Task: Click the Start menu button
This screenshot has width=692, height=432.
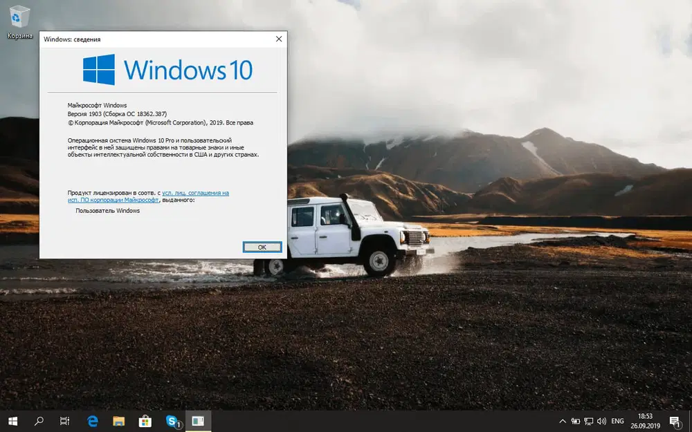Action: click(x=11, y=420)
